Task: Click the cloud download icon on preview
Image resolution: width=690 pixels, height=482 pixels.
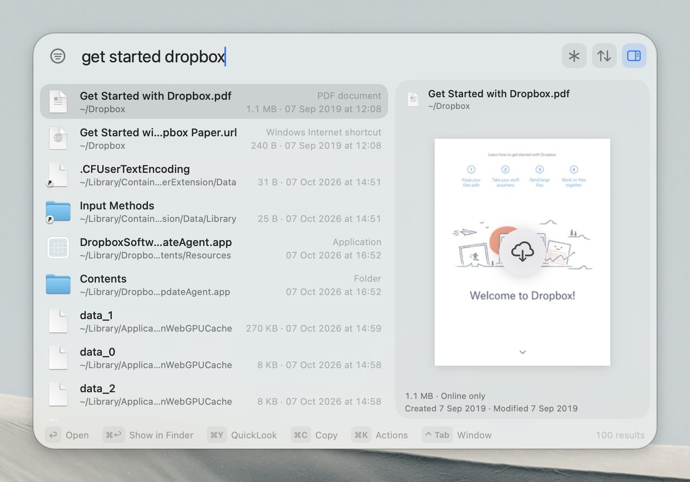Action: (522, 252)
